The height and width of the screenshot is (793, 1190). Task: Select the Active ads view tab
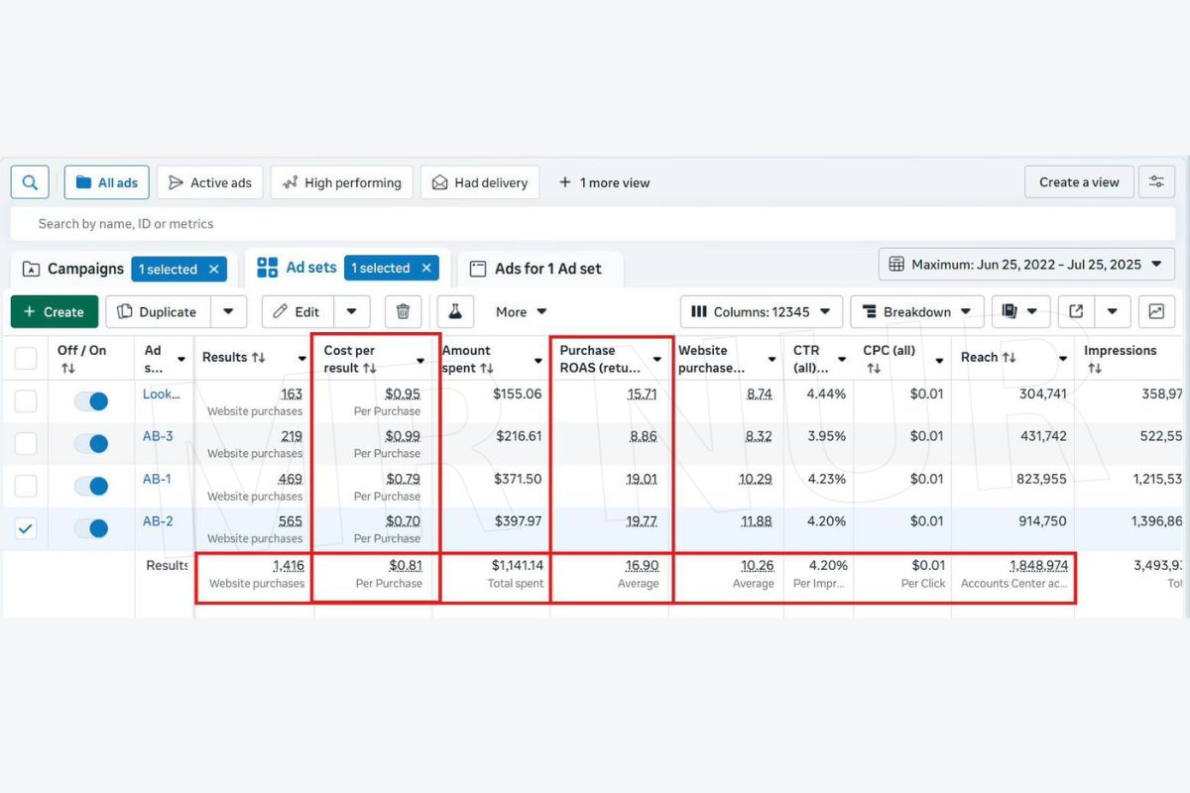209,181
